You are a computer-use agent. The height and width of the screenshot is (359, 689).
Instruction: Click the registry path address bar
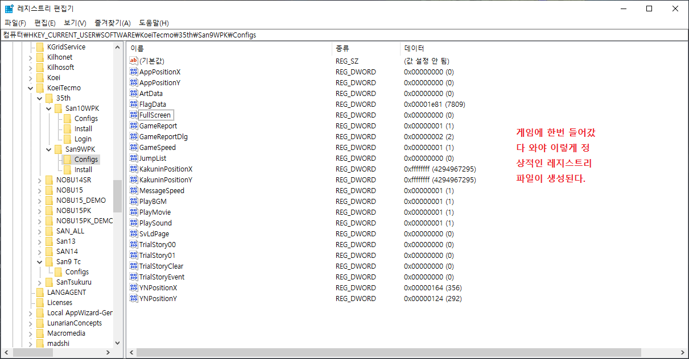344,35
